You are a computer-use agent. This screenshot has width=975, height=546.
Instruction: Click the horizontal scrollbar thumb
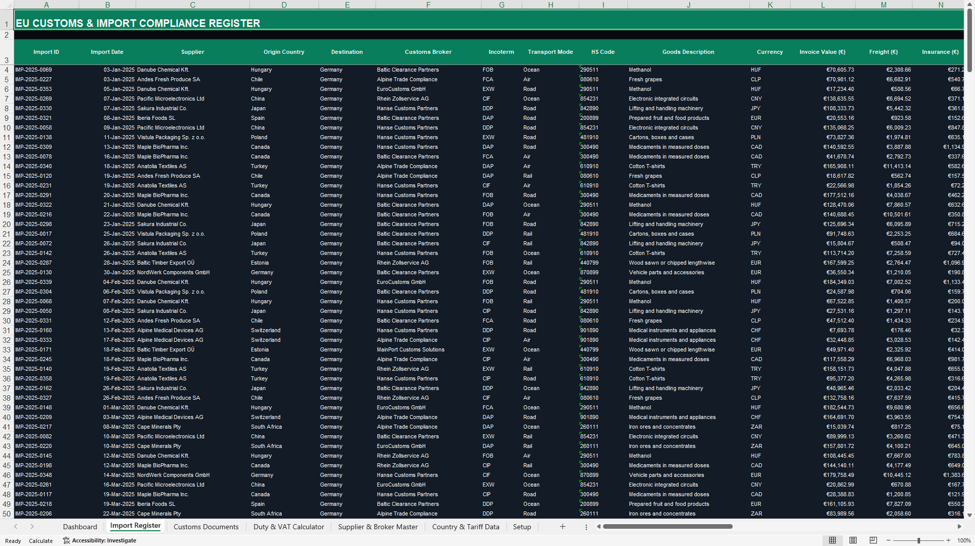coord(668,527)
